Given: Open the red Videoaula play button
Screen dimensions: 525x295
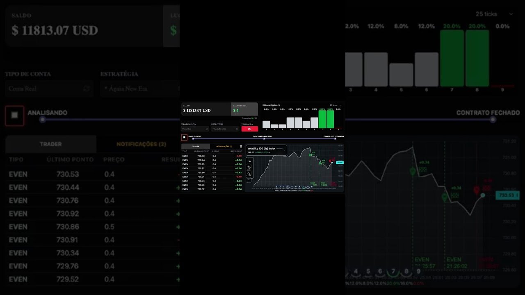Looking at the screenshot, I should [250, 129].
